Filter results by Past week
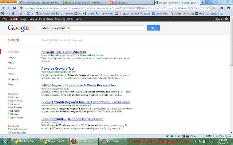The height and width of the screenshot is (145, 233). tap(13, 104)
